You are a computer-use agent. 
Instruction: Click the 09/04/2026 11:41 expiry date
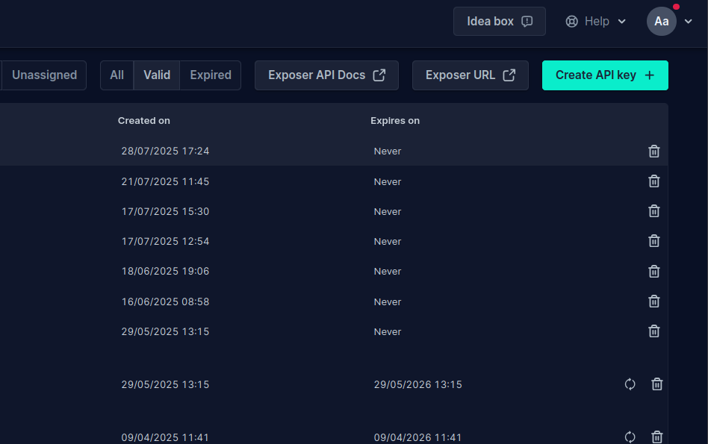[x=417, y=437]
